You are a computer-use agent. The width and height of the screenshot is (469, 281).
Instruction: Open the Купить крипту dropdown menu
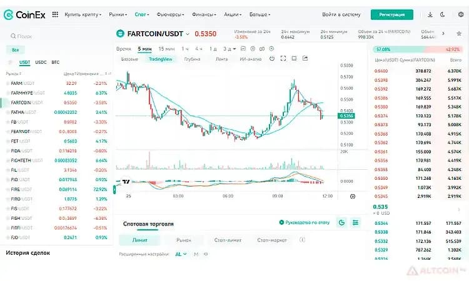tap(83, 14)
